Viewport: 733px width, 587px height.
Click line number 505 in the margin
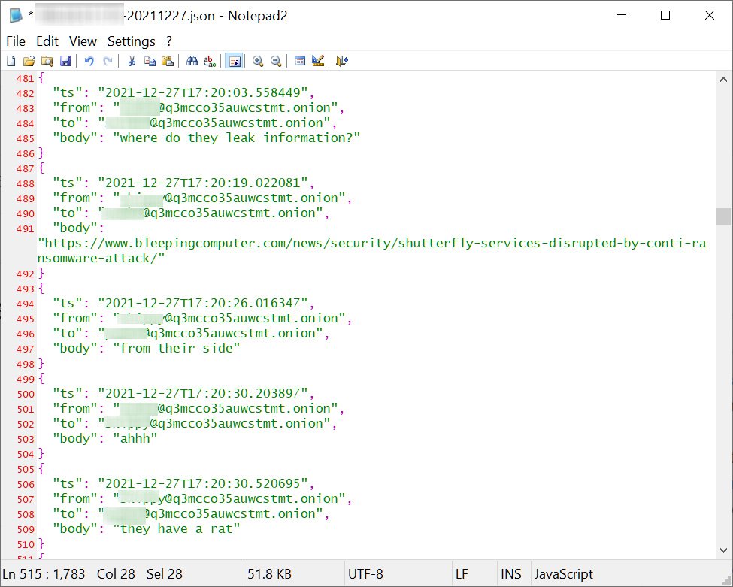coord(26,469)
